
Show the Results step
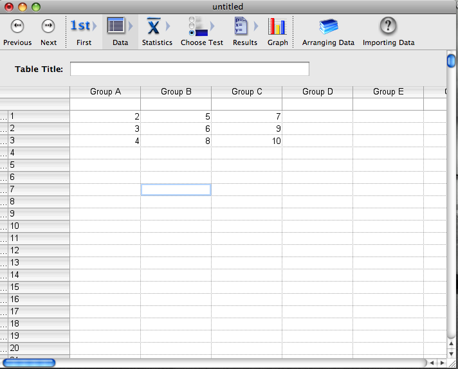coord(244,26)
